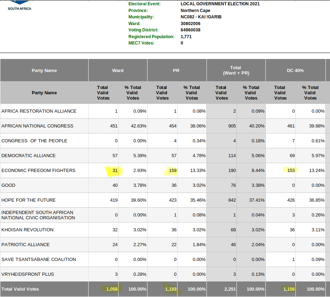Select 'SAVE TSANTSABANE COALITION' party name
This screenshot has height=297, width=330.
click(39, 259)
